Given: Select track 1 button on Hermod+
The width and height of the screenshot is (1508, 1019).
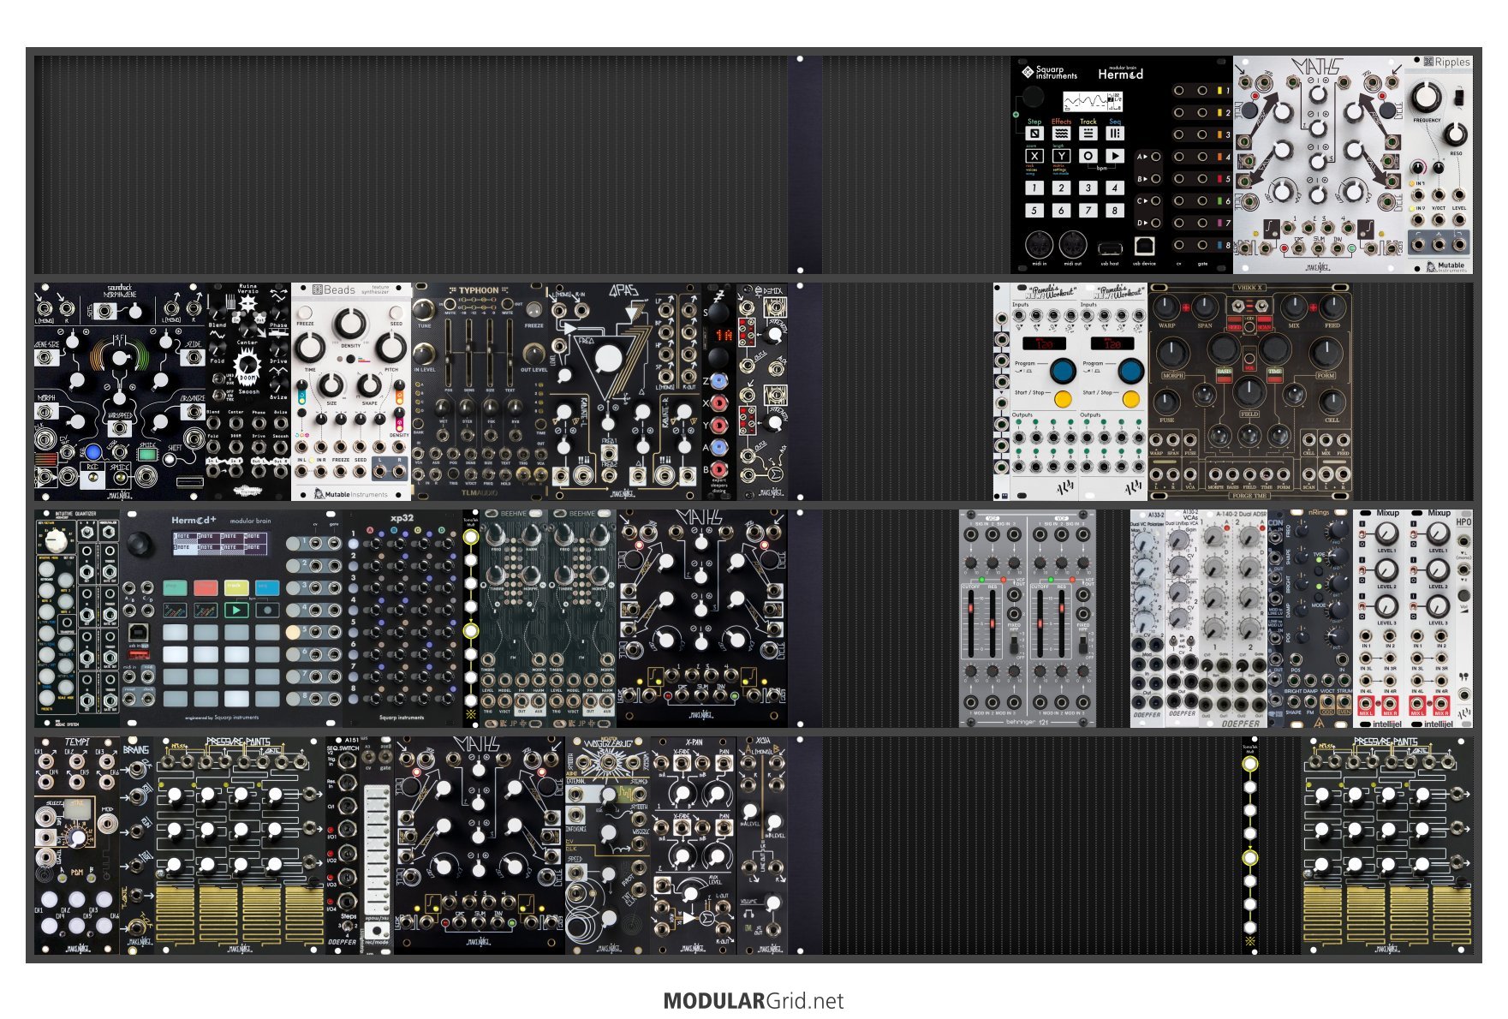Looking at the screenshot, I should [294, 543].
